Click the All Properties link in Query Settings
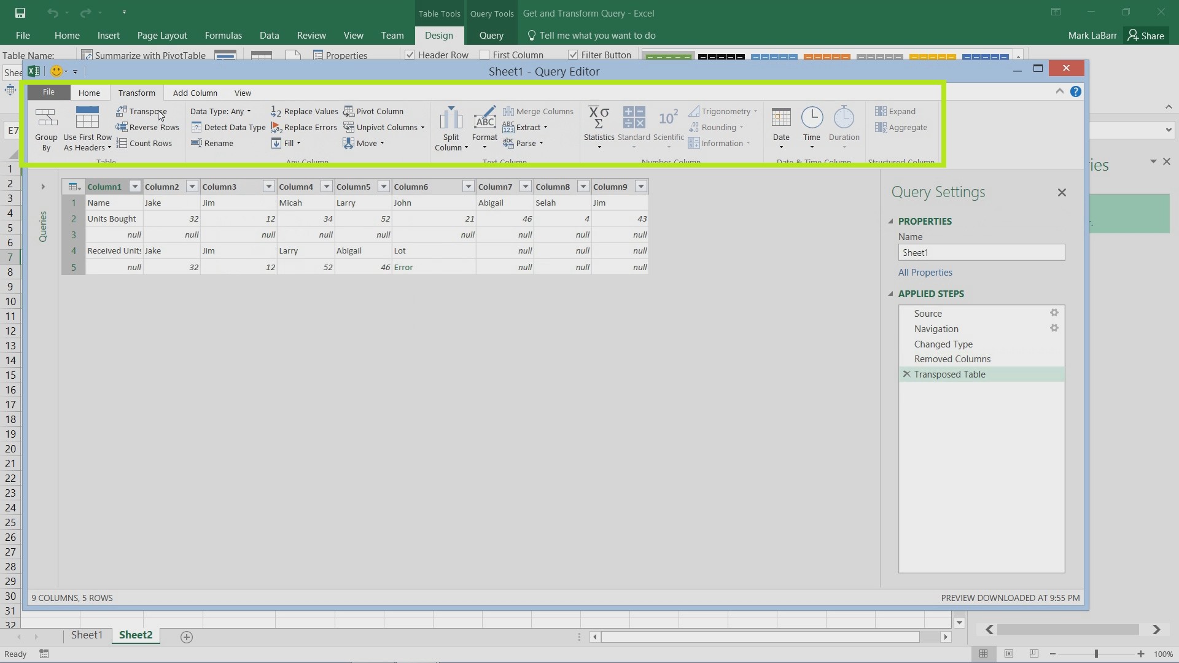 point(925,272)
